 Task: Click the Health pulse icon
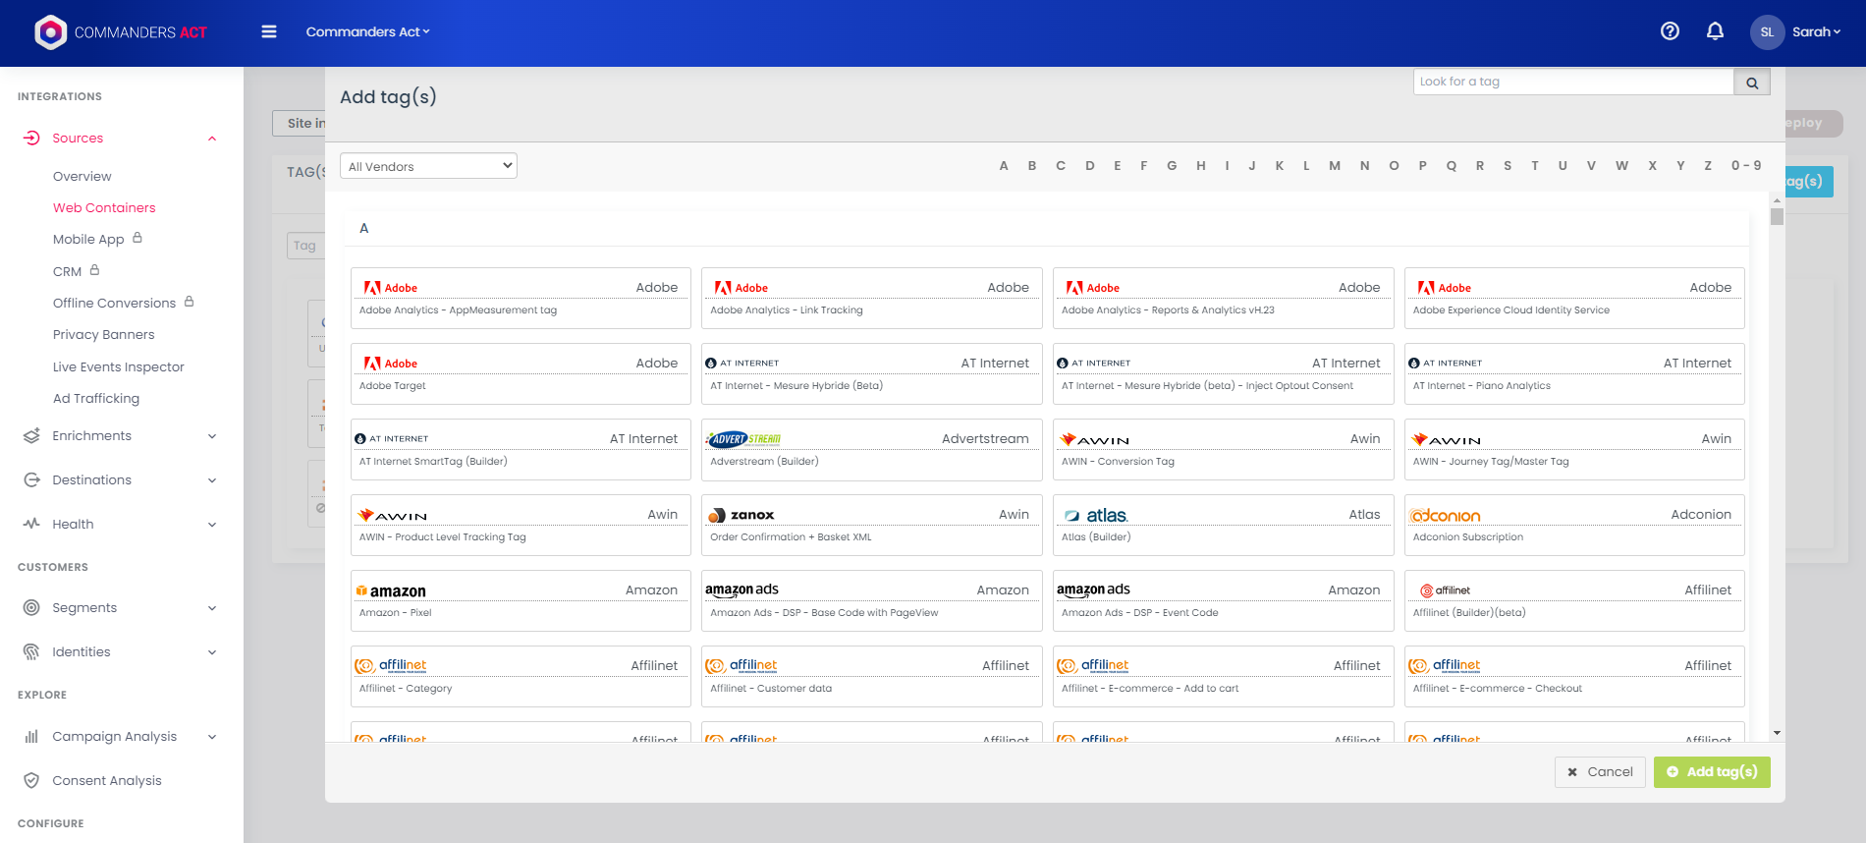pos(31,524)
